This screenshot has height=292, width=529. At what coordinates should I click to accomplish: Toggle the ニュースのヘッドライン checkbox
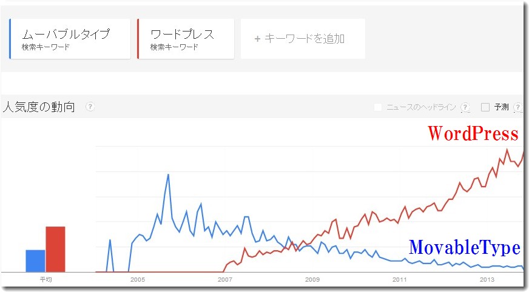click(x=378, y=107)
